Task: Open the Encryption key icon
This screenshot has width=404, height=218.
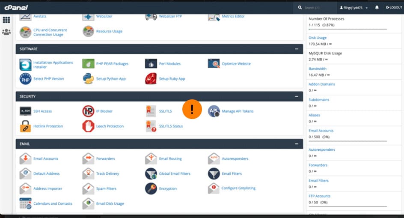Action: 151,188
